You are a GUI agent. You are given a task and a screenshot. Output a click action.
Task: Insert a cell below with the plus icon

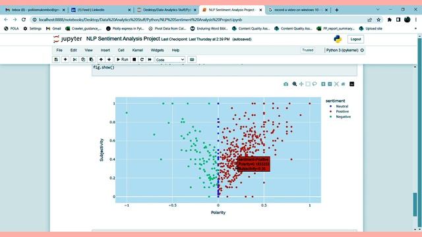pyautogui.click(x=65, y=59)
